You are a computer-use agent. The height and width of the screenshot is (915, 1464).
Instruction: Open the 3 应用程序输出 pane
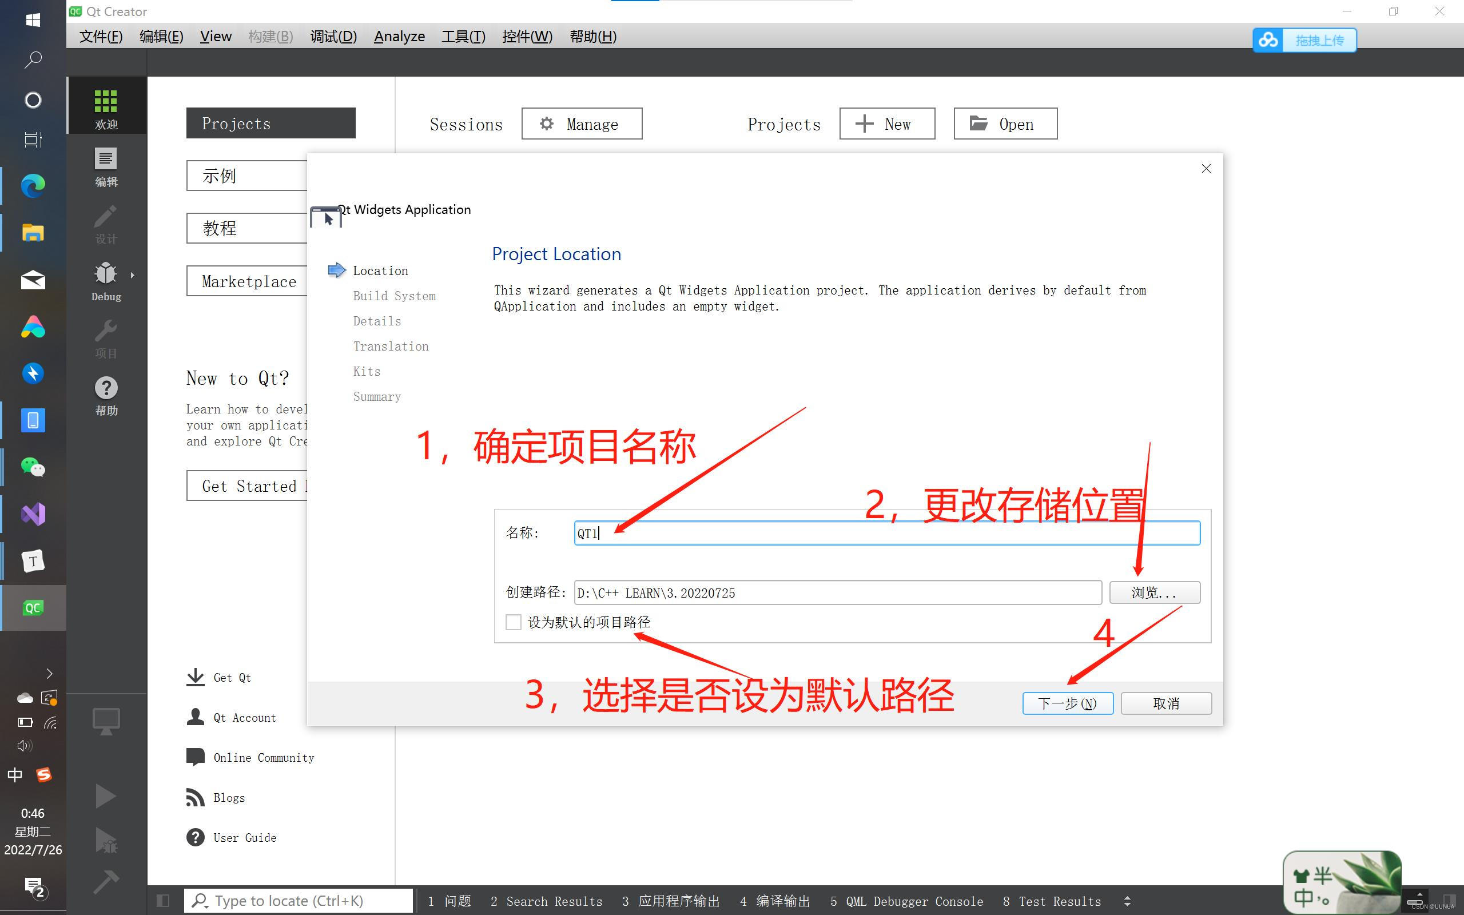click(x=671, y=901)
